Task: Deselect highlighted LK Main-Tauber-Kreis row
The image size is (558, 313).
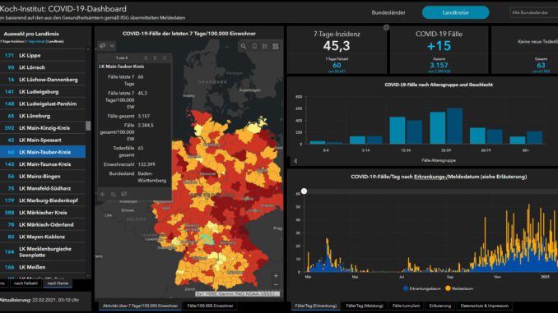Action: tap(43, 152)
